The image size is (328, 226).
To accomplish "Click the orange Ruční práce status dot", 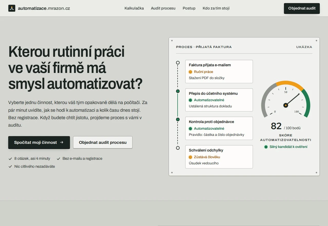I will click(190, 72).
